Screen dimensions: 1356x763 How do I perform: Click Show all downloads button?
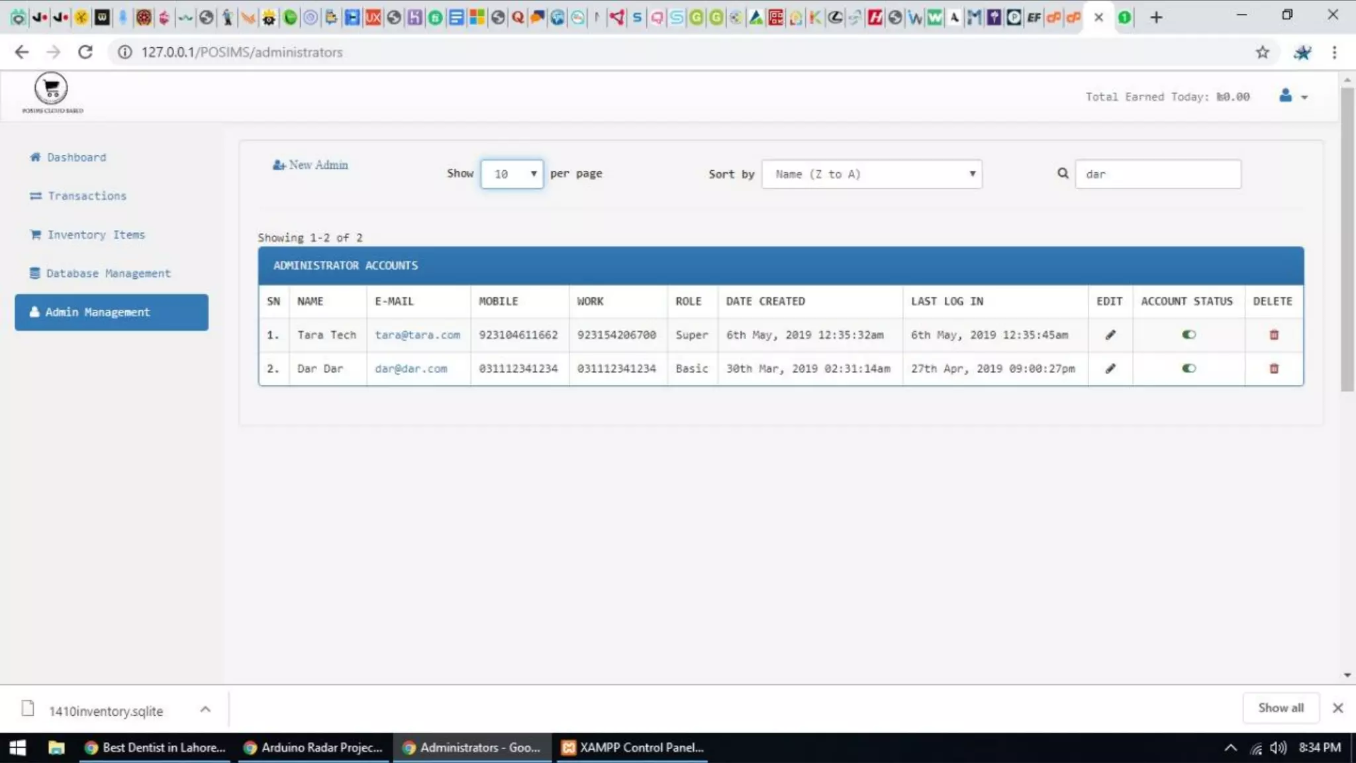[1281, 708]
